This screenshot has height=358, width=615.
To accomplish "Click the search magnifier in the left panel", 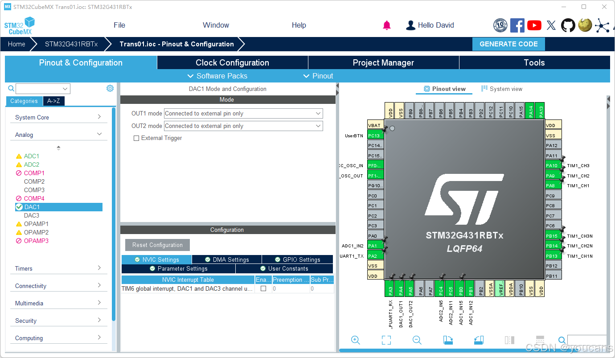I will 11,88.
